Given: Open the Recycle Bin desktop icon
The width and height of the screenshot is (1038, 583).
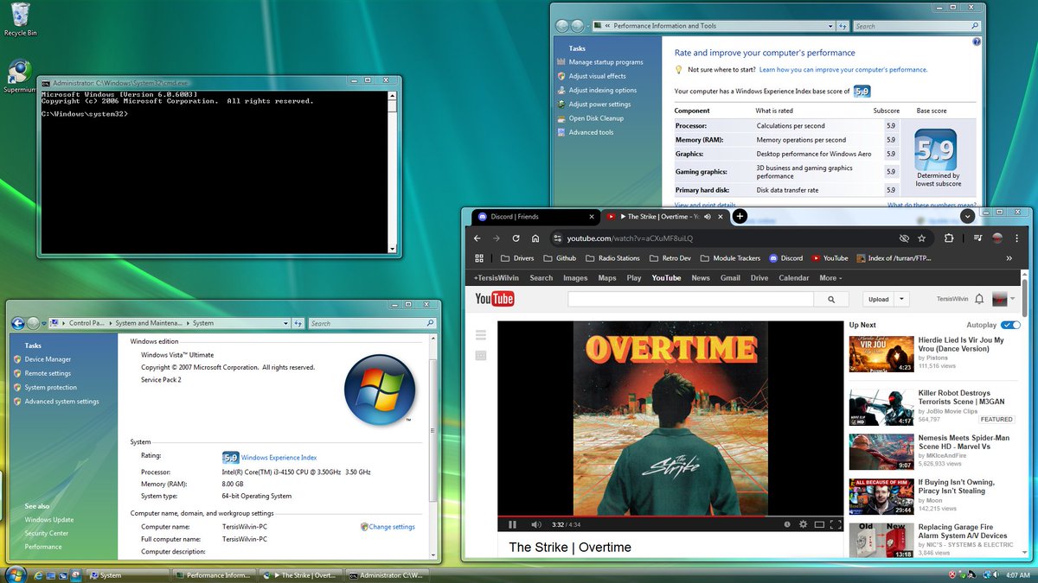Looking at the screenshot, I should [19, 19].
